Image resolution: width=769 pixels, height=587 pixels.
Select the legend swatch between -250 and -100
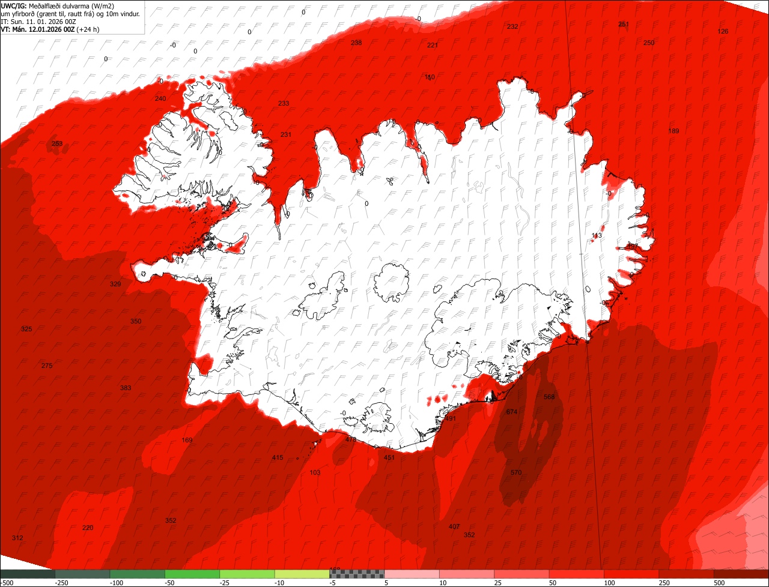pyautogui.click(x=82, y=574)
